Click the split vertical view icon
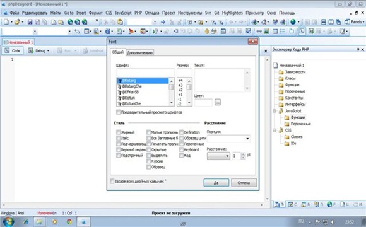366x227 pixels. [331, 22]
